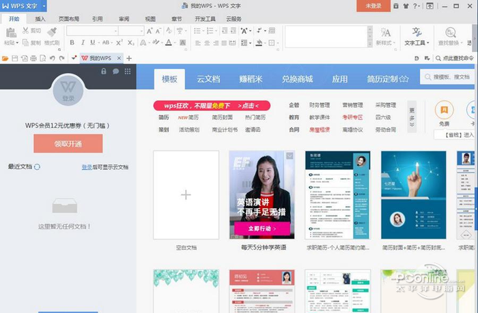Viewport: 478px width, 313px height.
Task: Click the Copy (复制) icon
Action: [x=26, y=43]
